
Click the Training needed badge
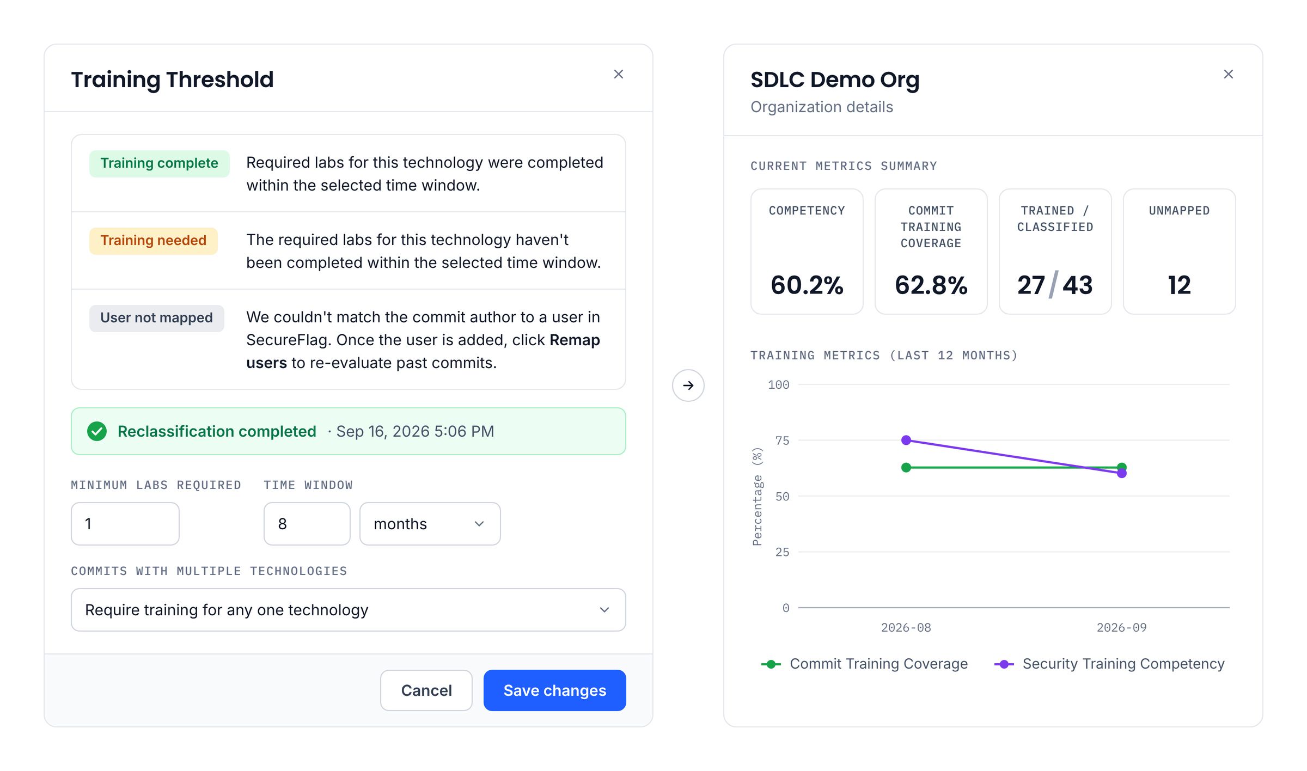pos(153,241)
